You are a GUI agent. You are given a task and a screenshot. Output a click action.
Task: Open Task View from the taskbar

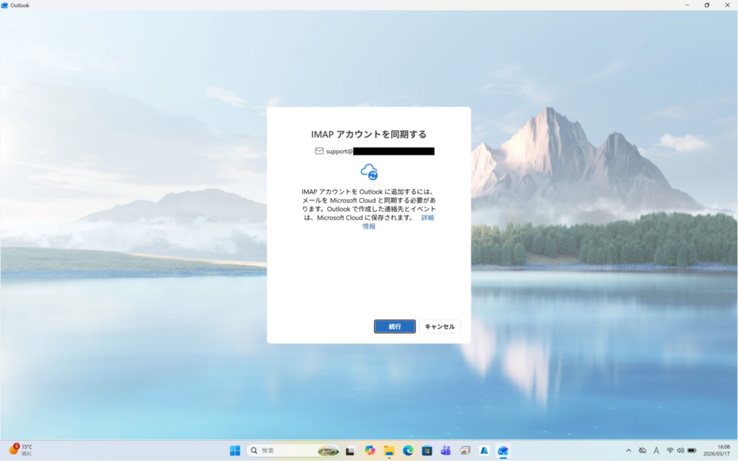coord(350,450)
